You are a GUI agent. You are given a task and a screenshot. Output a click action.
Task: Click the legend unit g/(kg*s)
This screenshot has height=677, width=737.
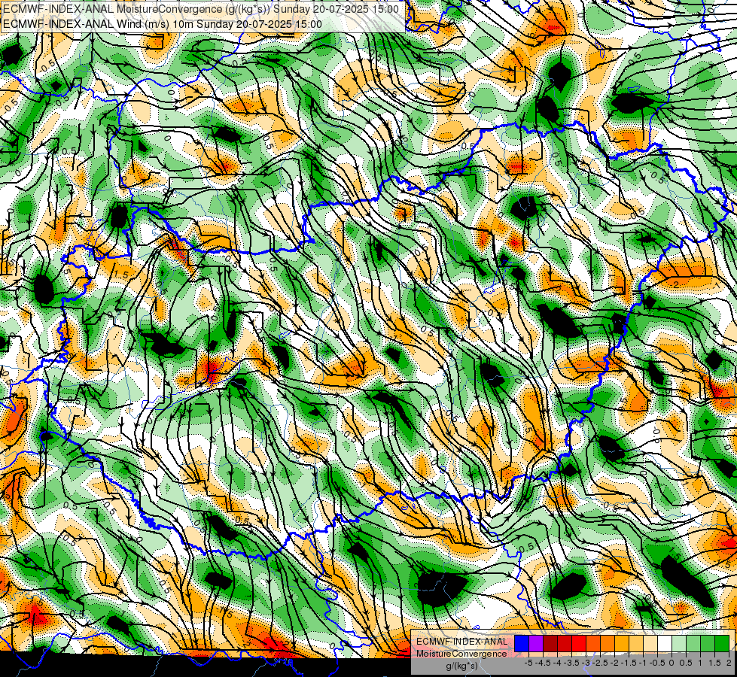pyautogui.click(x=461, y=666)
